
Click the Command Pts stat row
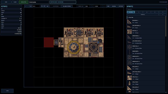click(11, 18)
